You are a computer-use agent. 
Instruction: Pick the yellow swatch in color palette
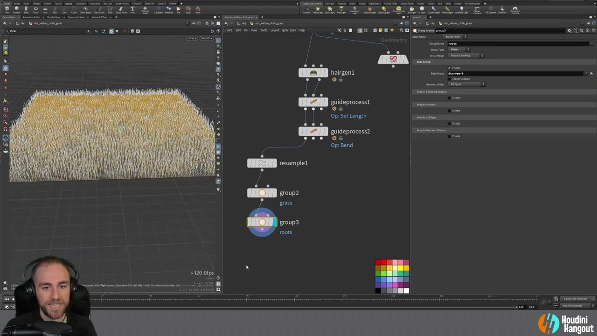click(401, 268)
